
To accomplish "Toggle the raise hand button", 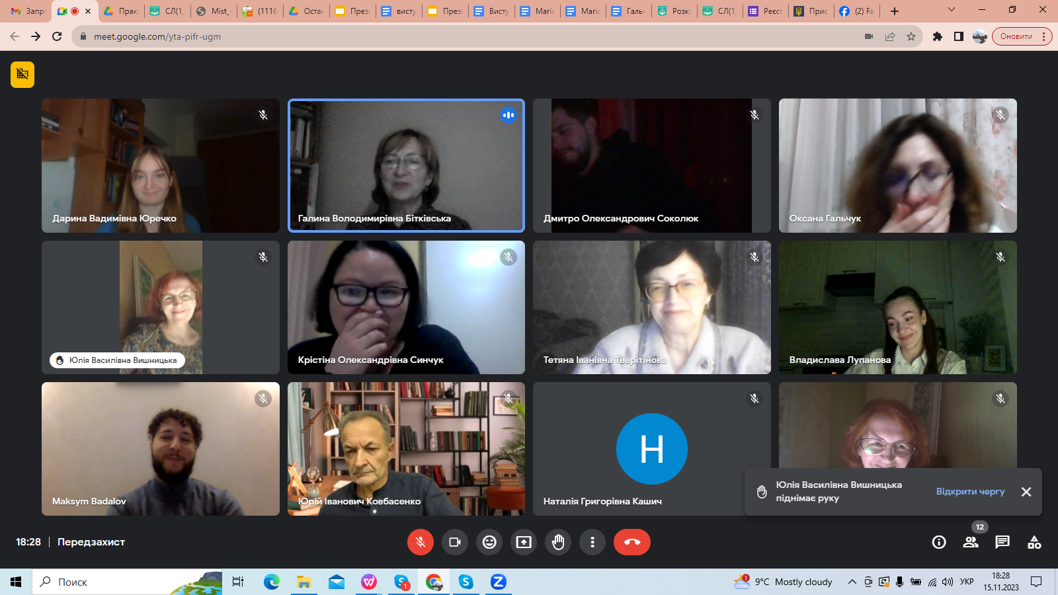I will coord(558,542).
